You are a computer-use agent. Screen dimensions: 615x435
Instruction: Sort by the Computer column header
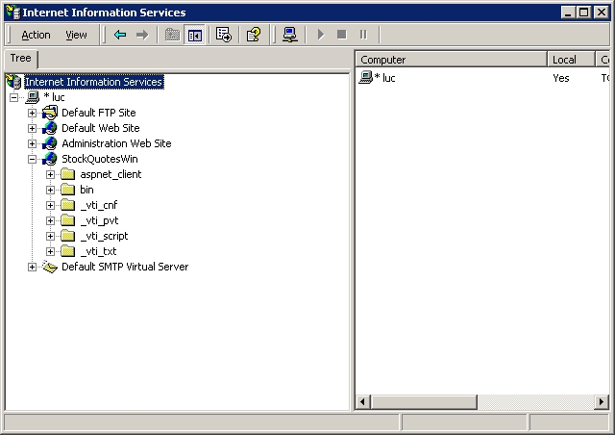tap(451, 60)
